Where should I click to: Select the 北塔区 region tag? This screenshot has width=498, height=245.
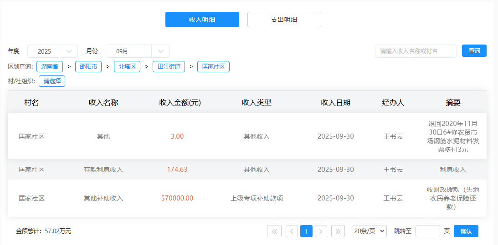coord(127,67)
